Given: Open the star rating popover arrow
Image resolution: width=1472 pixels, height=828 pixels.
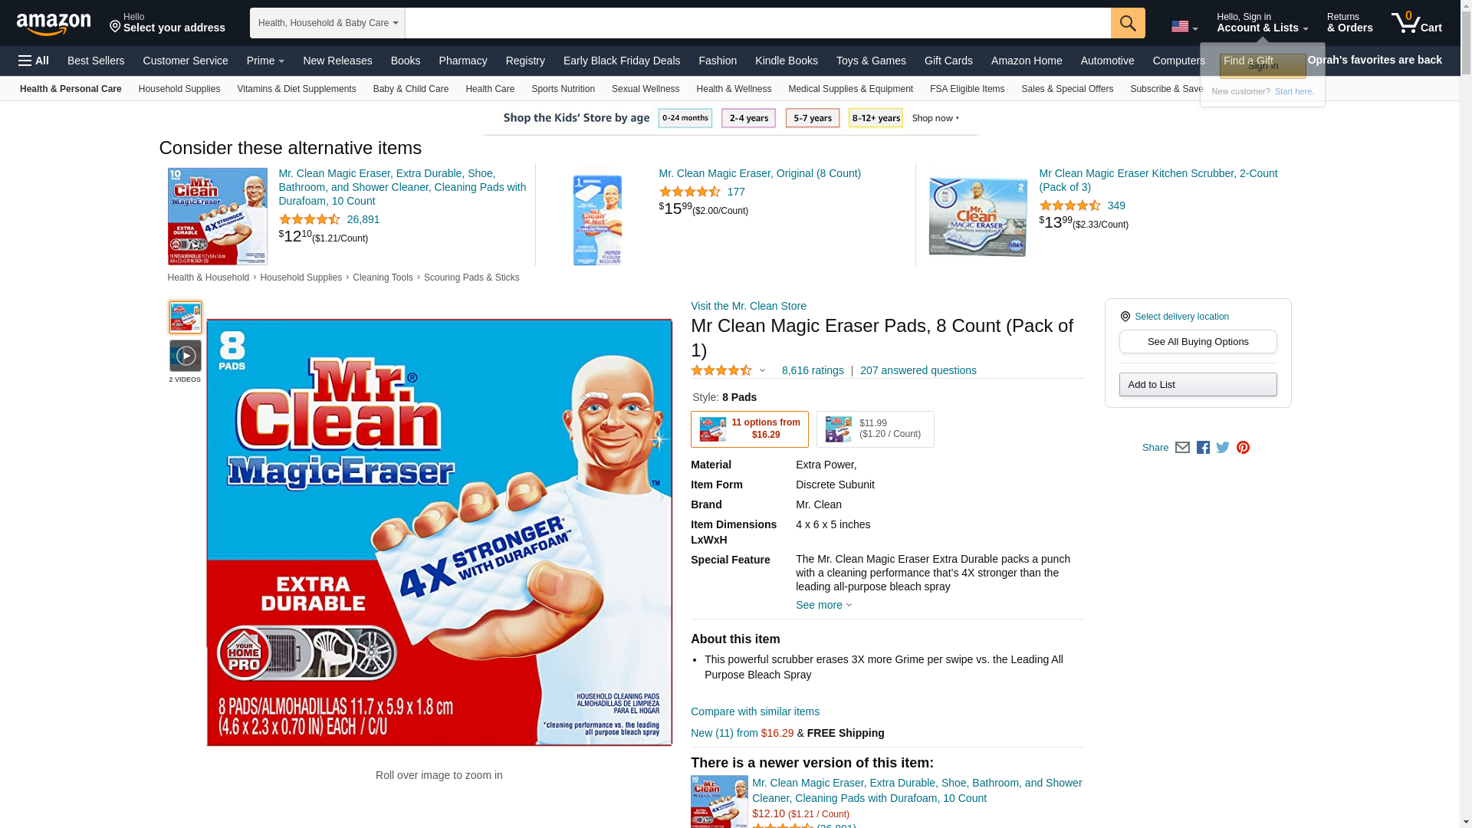Looking at the screenshot, I should click(x=762, y=370).
